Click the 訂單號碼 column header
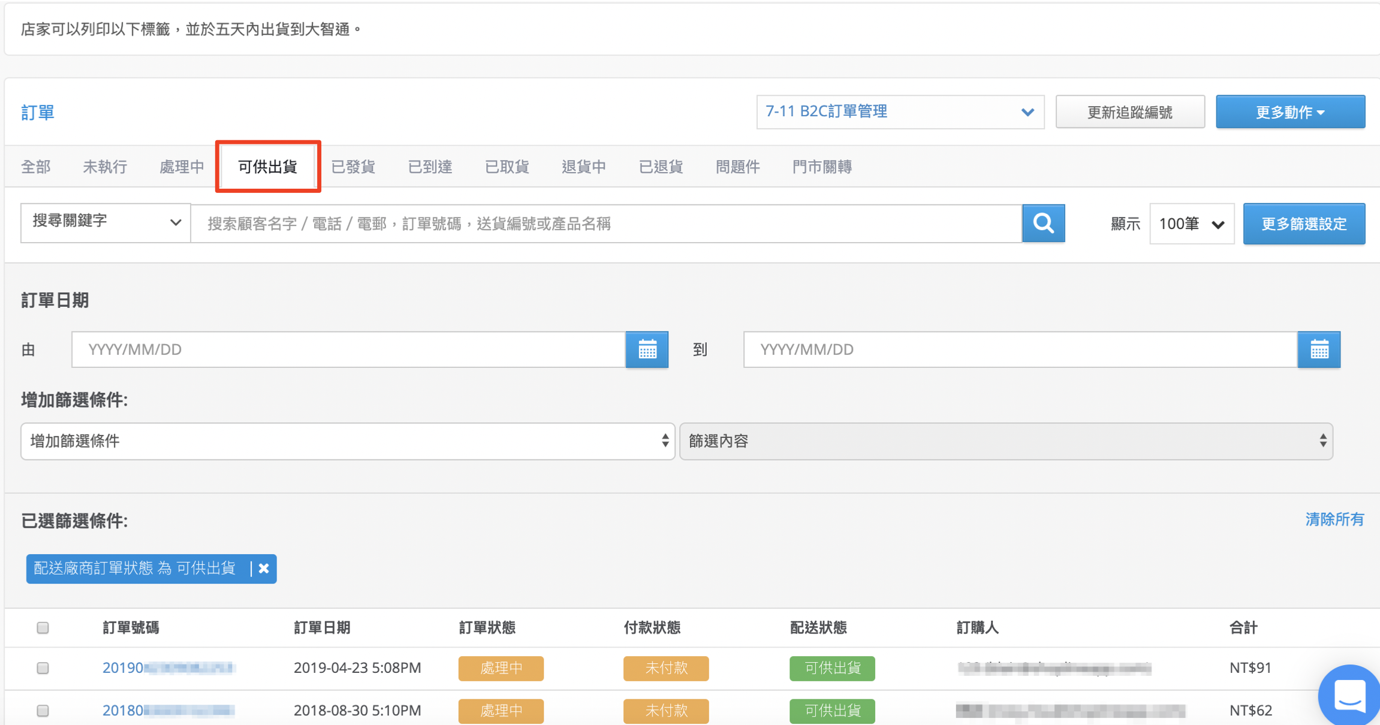Viewport: 1380px width, 725px height. tap(131, 627)
